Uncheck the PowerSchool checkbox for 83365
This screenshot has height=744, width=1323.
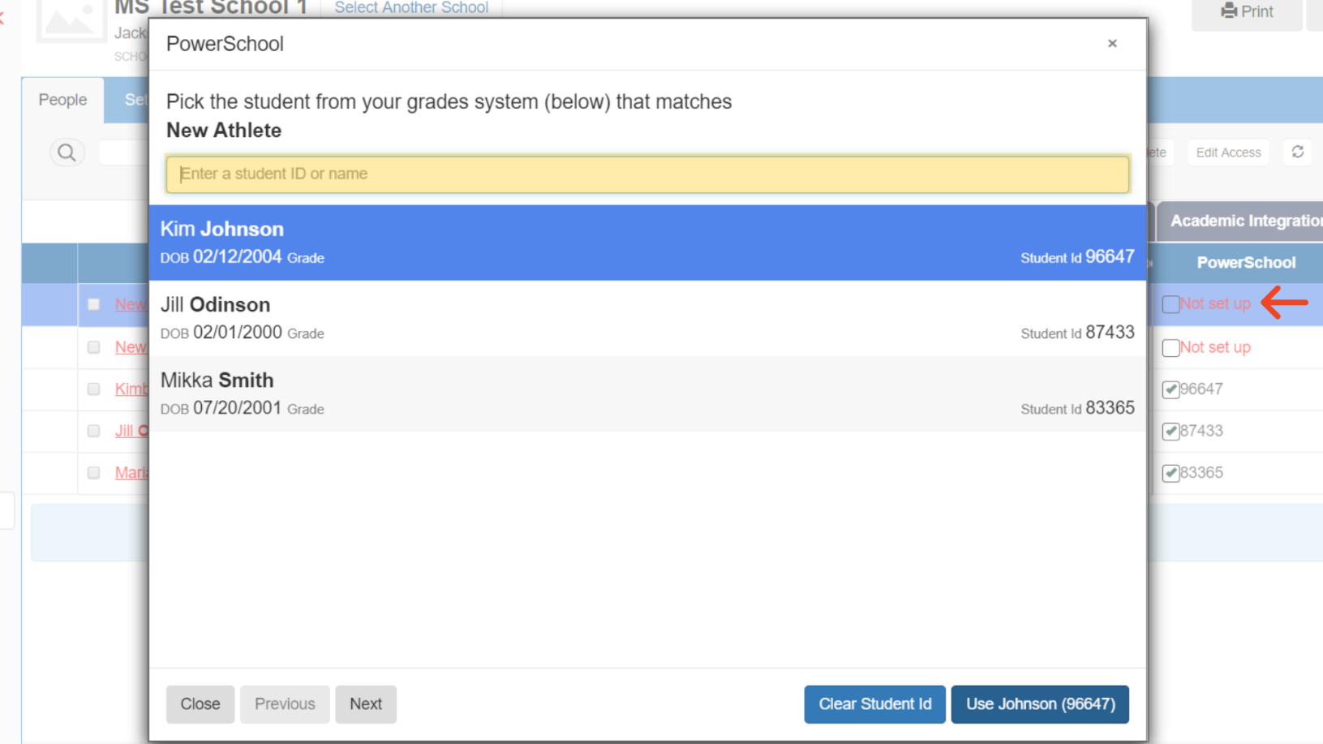coord(1171,473)
